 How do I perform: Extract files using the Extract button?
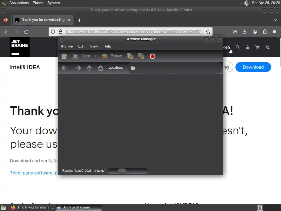pos(112,56)
